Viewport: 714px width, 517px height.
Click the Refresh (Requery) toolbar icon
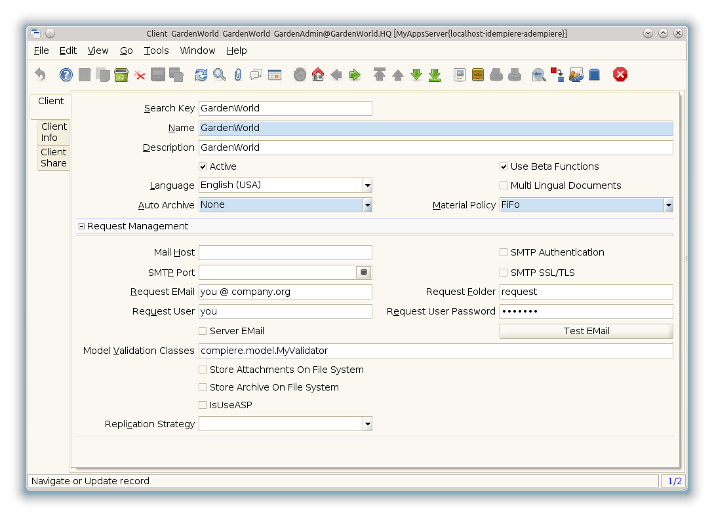(201, 75)
